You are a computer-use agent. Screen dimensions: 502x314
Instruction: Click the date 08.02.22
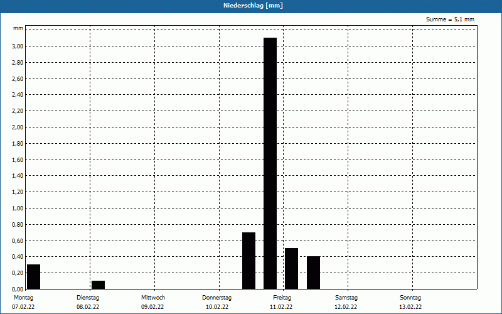click(x=88, y=307)
